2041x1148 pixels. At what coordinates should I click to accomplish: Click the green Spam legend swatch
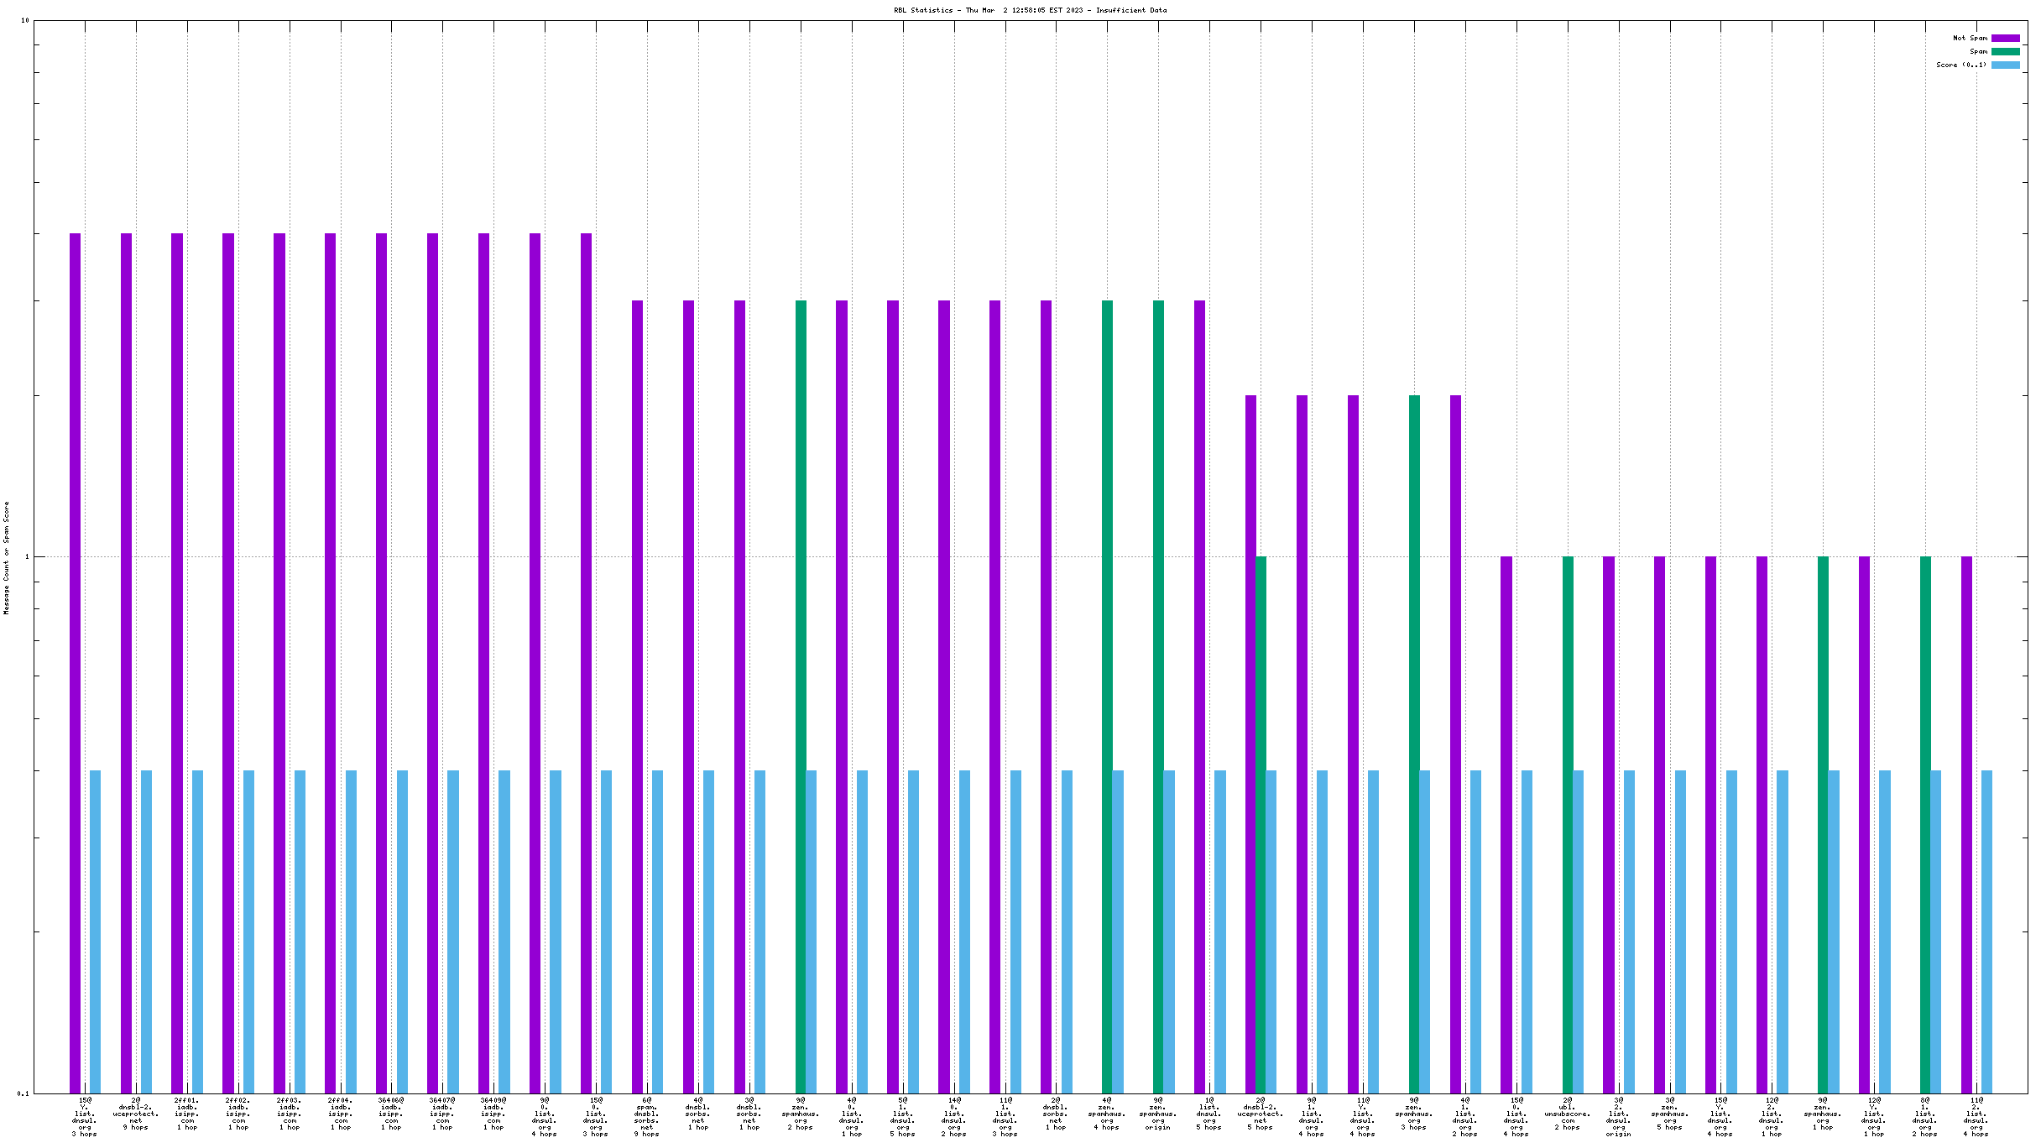2005,51
